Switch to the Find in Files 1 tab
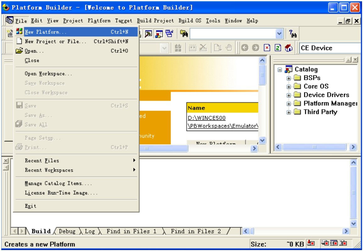The image size is (363, 251). pyautogui.click(x=131, y=232)
